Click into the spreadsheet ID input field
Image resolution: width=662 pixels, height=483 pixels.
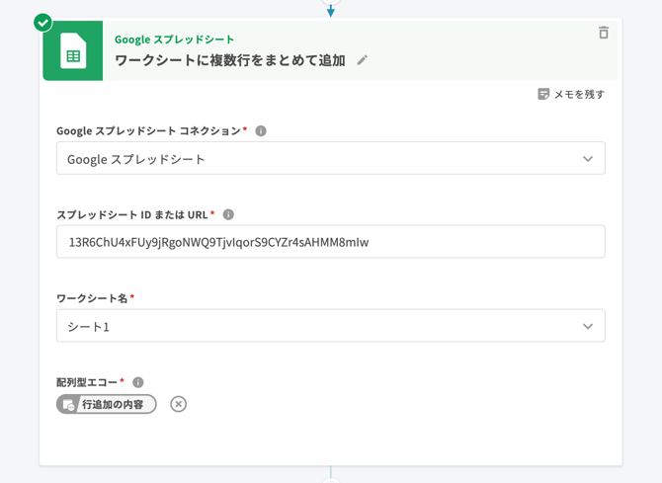(x=330, y=242)
